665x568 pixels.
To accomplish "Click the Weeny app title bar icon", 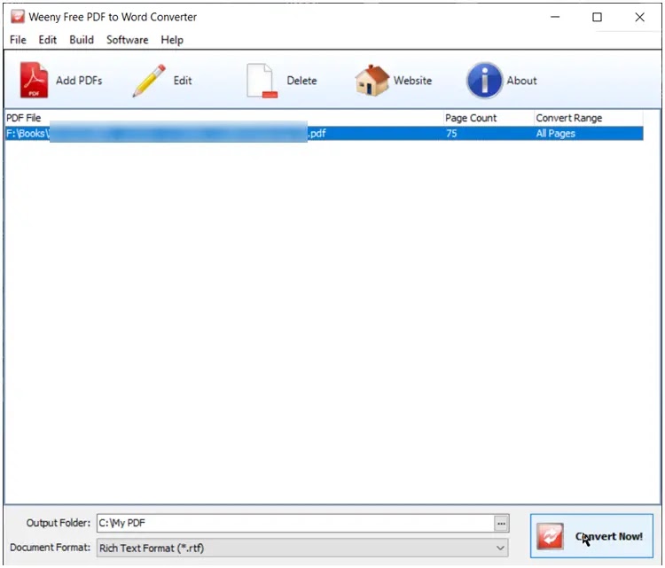I will click(x=18, y=17).
